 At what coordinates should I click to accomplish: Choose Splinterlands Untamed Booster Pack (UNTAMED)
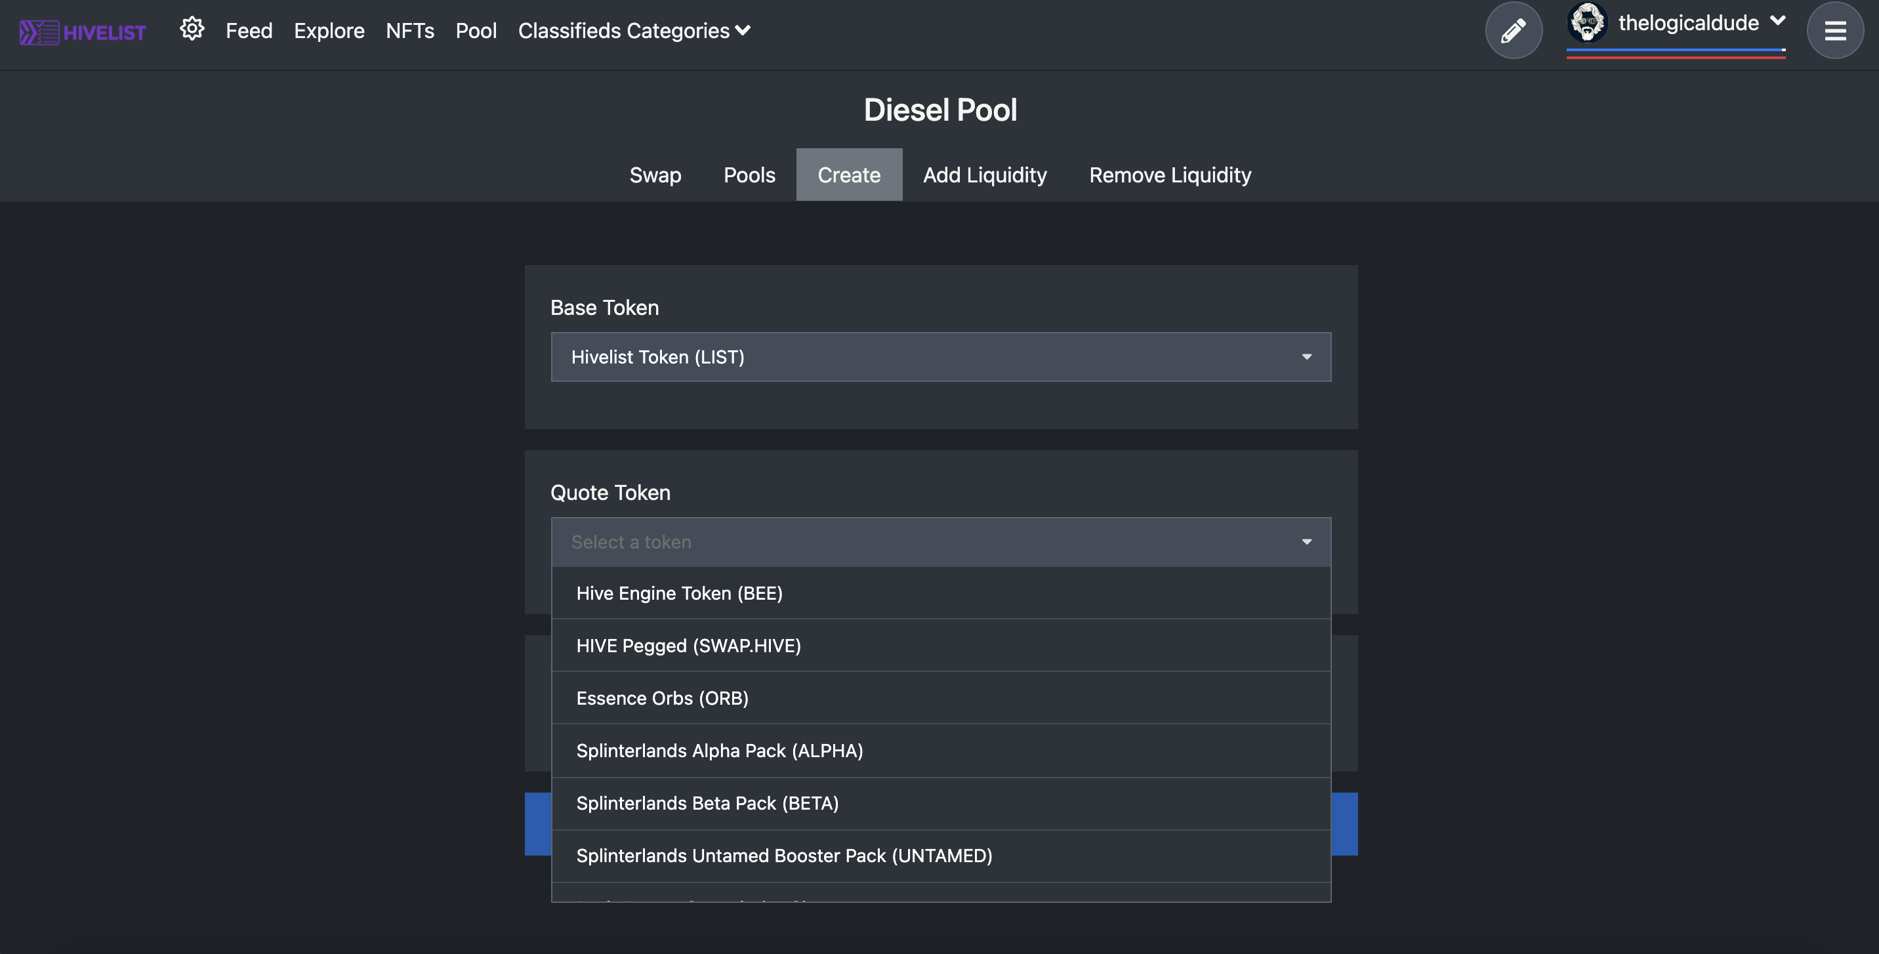click(941, 856)
